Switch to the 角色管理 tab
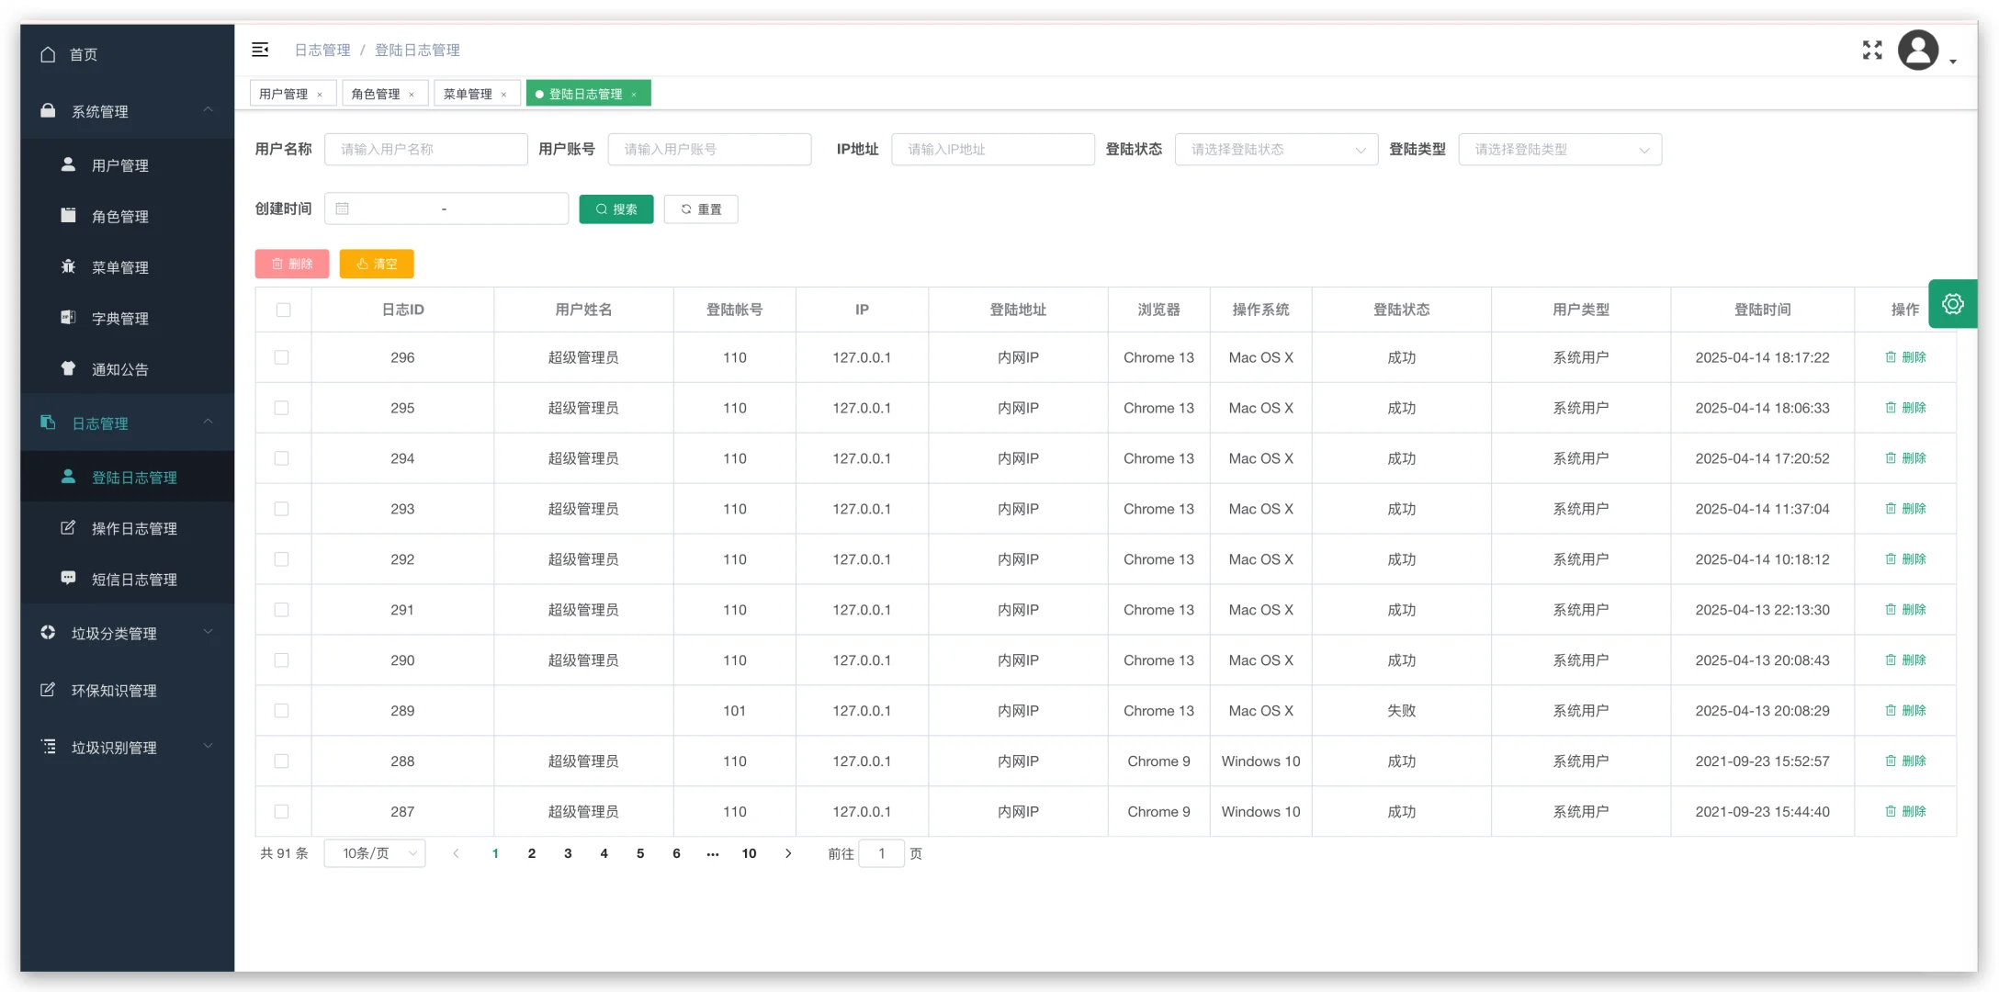 click(376, 94)
